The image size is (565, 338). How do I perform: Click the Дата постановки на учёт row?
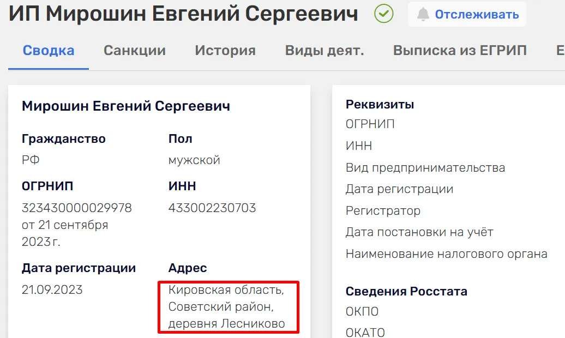[419, 232]
